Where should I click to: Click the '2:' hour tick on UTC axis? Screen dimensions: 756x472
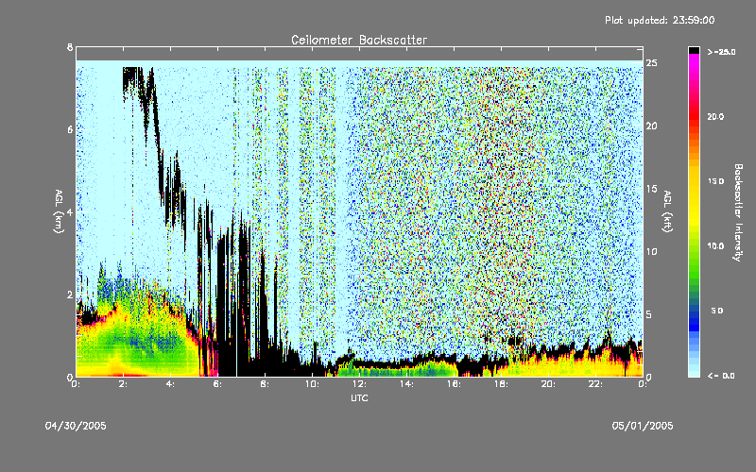tap(123, 384)
